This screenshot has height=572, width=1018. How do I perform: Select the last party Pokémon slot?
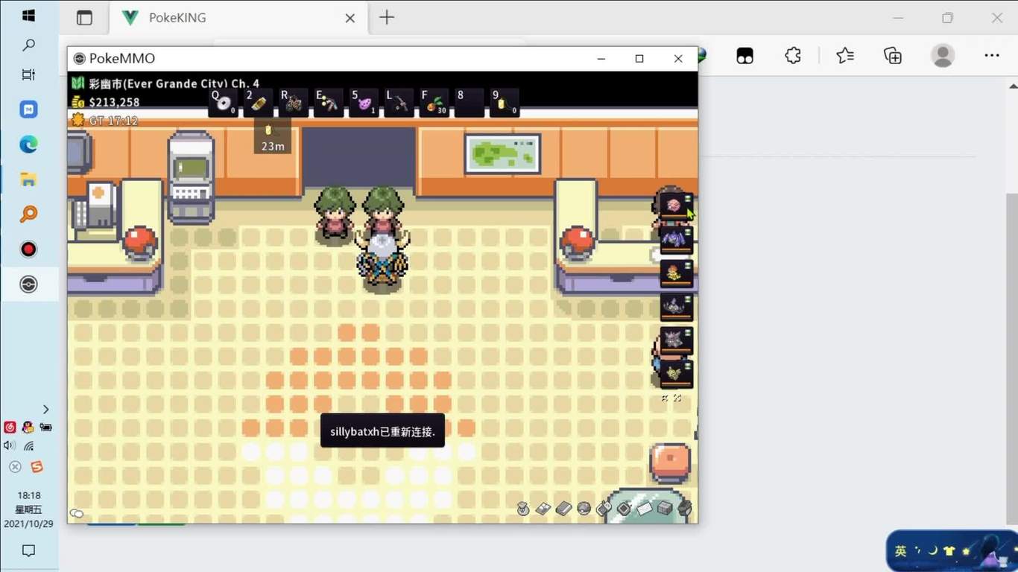(x=676, y=374)
